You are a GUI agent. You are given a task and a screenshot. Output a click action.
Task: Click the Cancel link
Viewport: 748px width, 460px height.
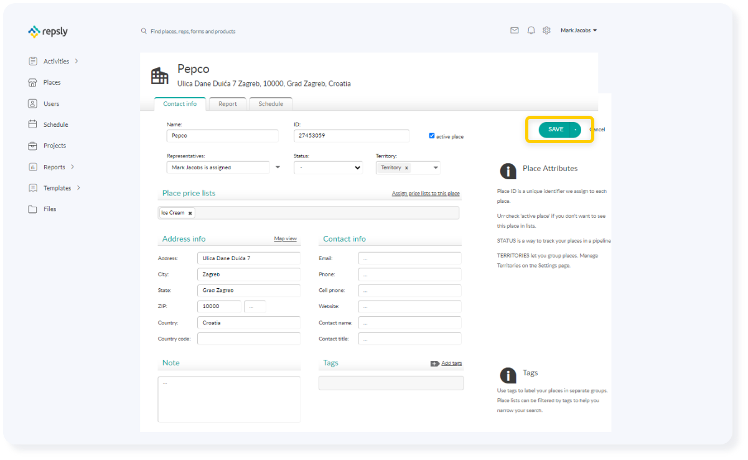(x=597, y=129)
